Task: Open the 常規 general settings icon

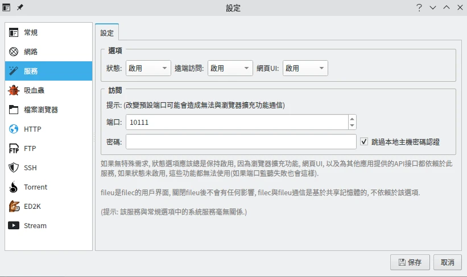Action: (14, 32)
